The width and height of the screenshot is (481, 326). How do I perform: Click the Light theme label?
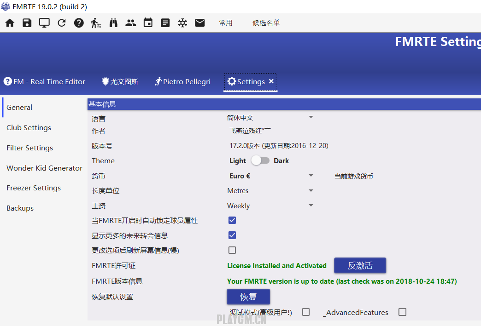coord(238,161)
